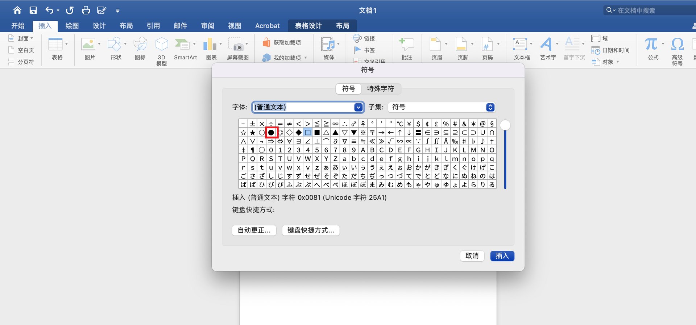The height and width of the screenshot is (325, 696).
Task: Click 分页符 page break
Action: [x=21, y=62]
